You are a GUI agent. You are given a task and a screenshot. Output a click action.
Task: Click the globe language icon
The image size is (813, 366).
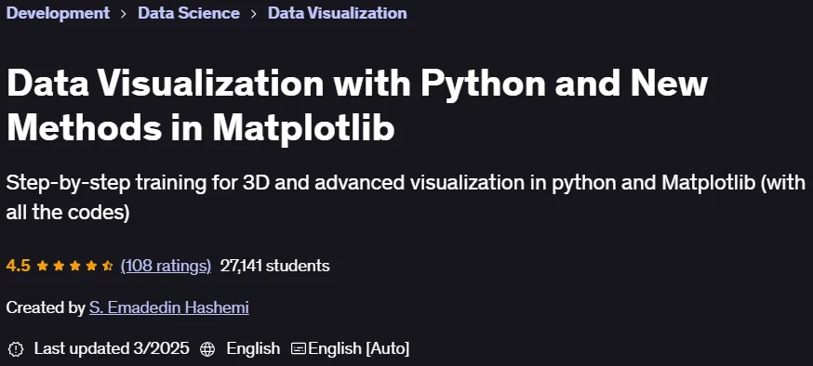click(207, 349)
